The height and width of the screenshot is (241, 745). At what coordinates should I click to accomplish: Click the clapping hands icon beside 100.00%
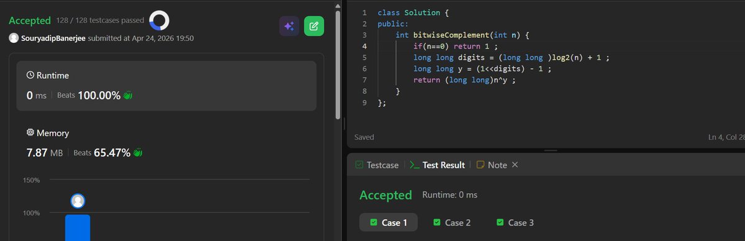pyautogui.click(x=129, y=95)
